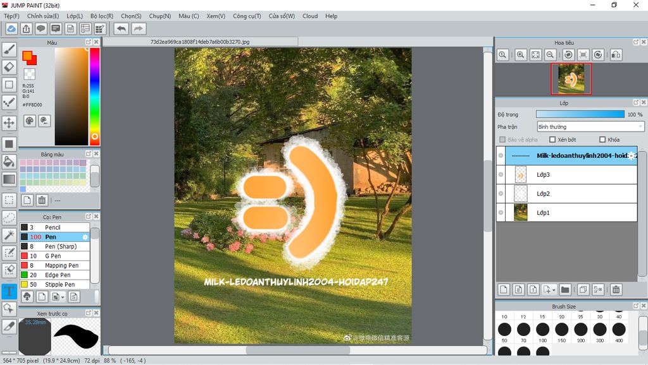Click the navigator preview thumbnail
This screenshot has height=365, width=648.
571,79
